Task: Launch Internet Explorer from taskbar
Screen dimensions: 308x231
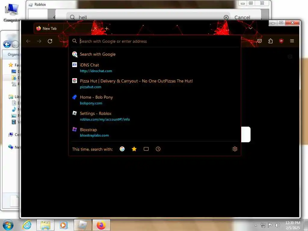Action: [27, 225]
